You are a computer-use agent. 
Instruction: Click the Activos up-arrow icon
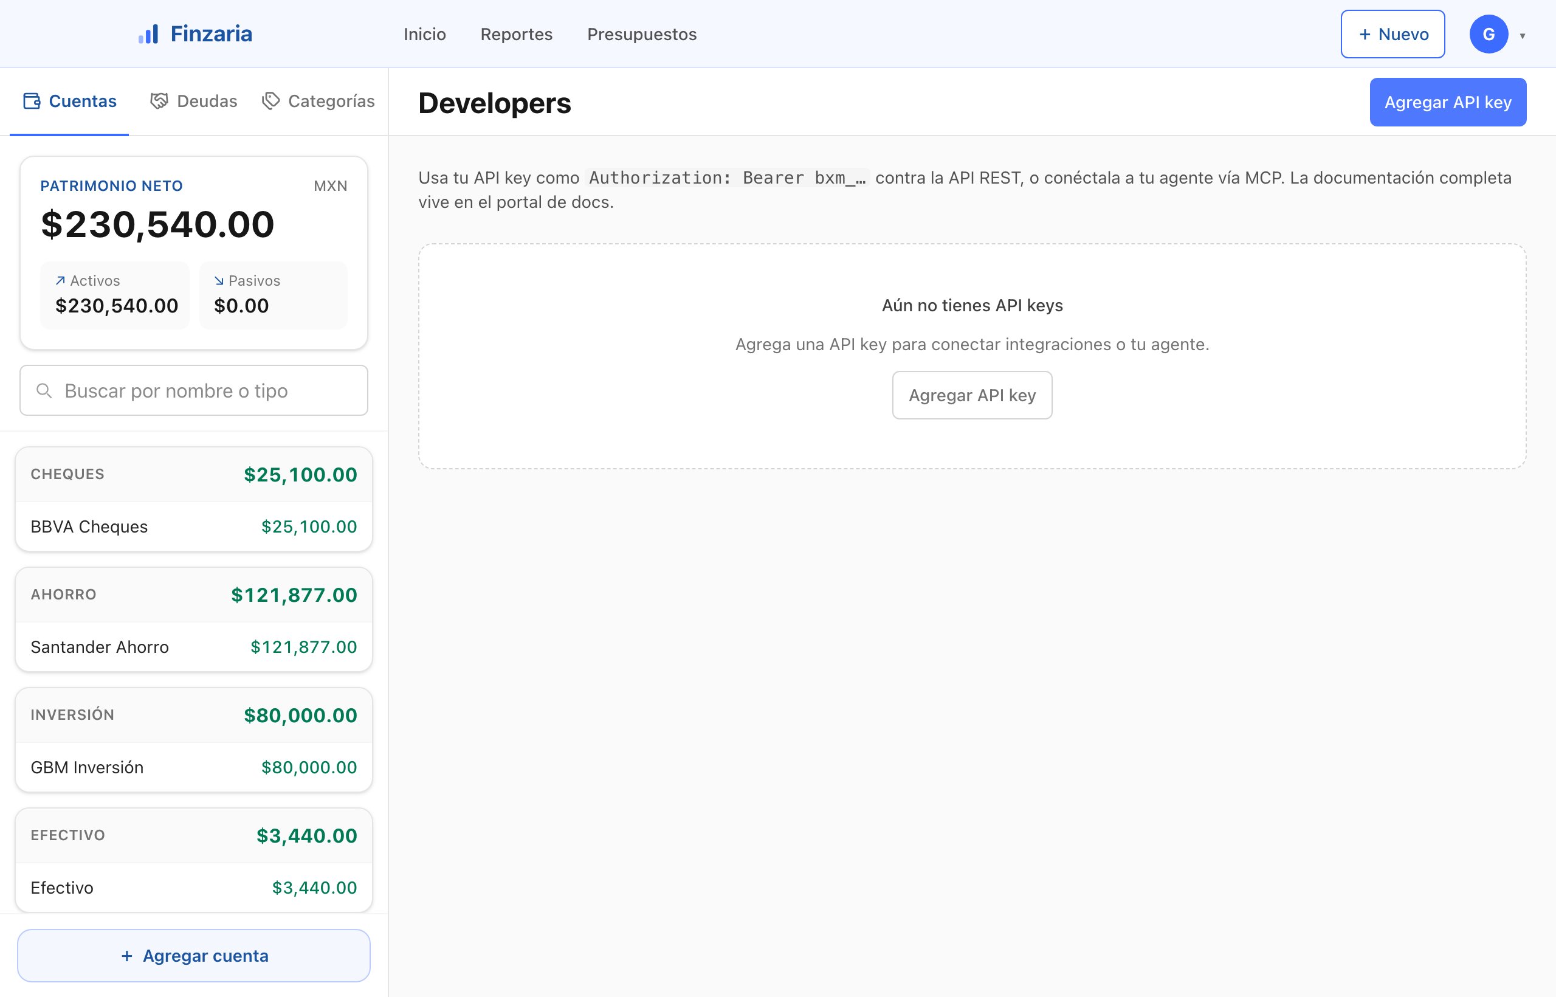[60, 280]
